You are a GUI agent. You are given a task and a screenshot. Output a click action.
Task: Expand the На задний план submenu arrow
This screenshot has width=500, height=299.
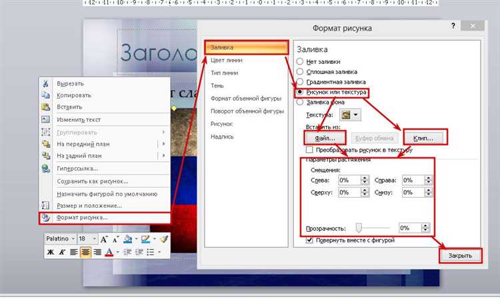coord(163,156)
